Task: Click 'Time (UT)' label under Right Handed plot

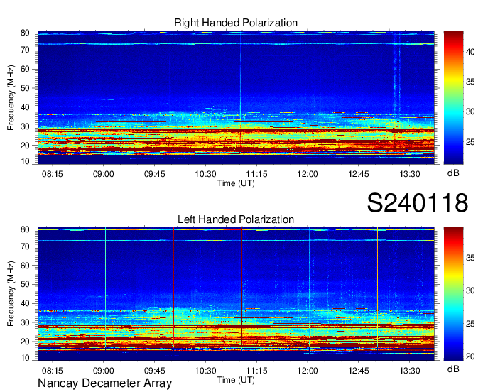Action: point(236,183)
